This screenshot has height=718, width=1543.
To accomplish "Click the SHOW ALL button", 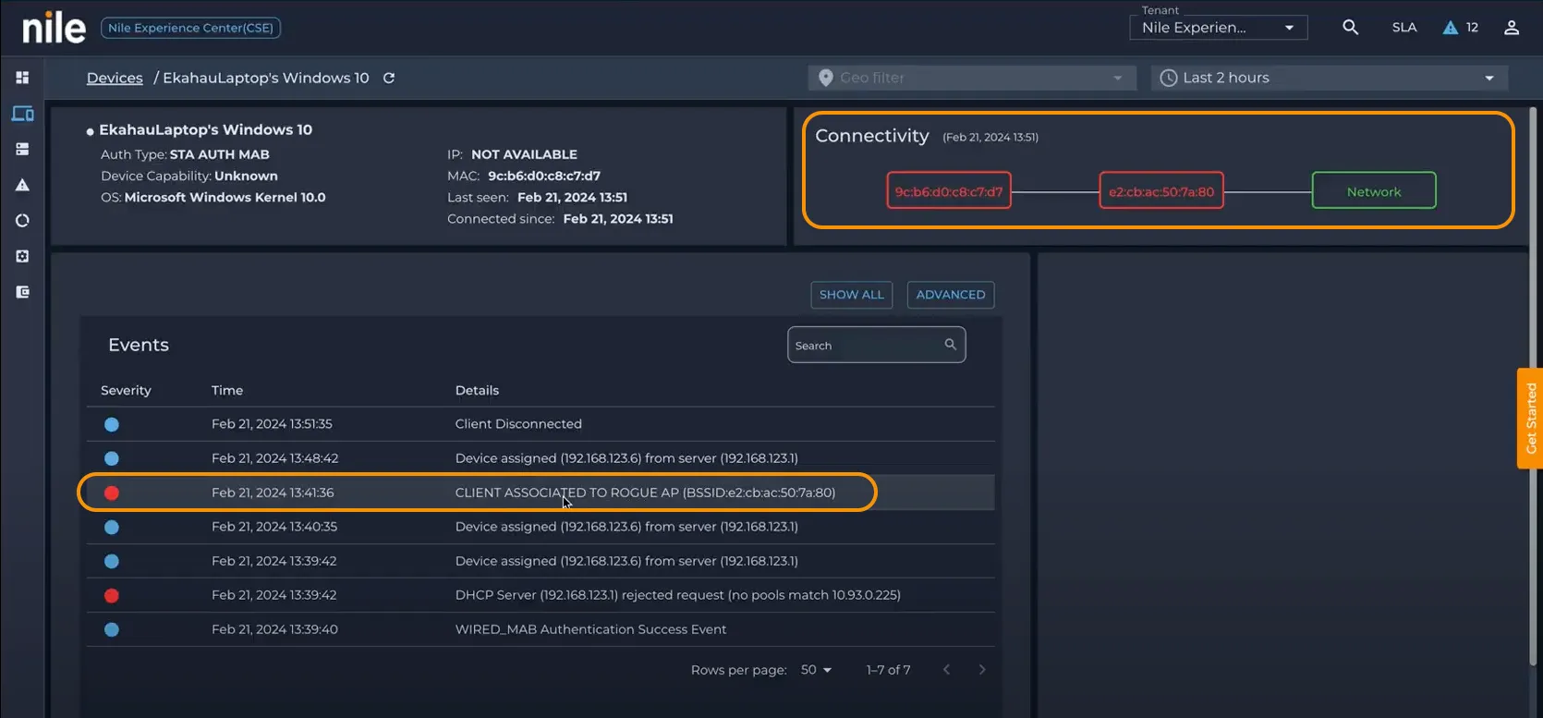I will (852, 295).
